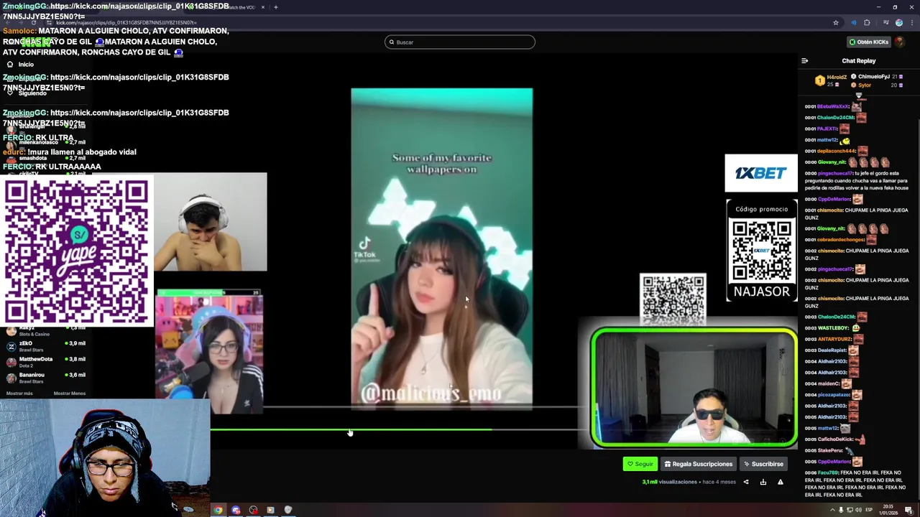Image resolution: width=920 pixels, height=517 pixels.
Task: Click the ESP language indicator
Action: [x=869, y=510]
